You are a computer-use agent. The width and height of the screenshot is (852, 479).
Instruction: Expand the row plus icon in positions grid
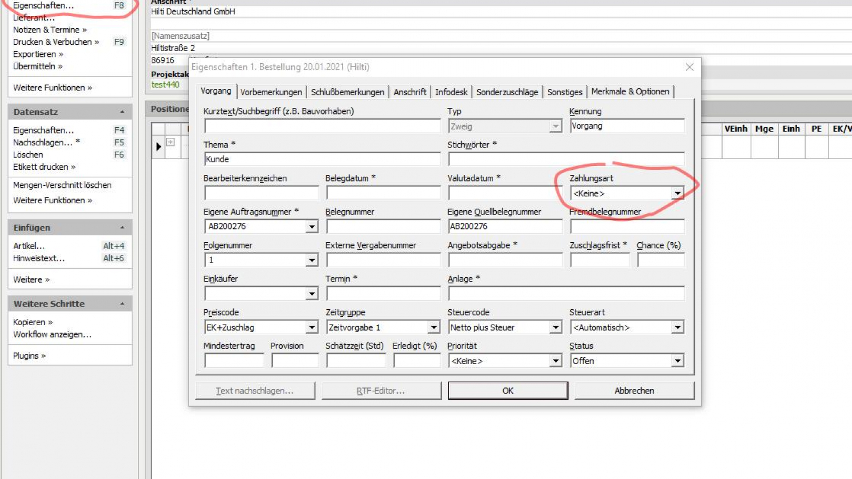(x=170, y=142)
